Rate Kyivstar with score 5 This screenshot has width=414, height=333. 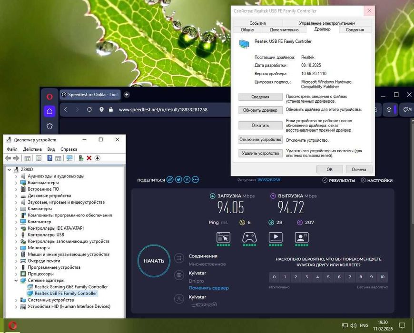328,277
